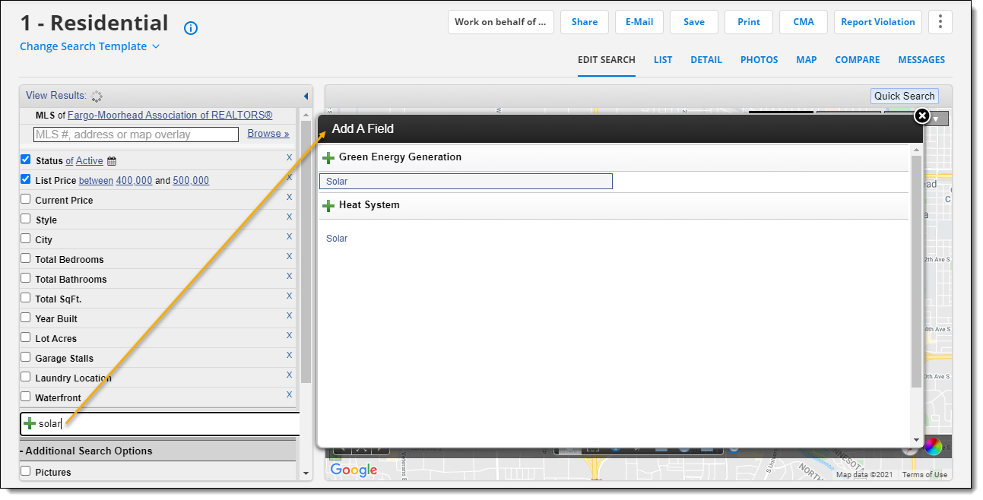
Task: Close the Add A Field dialog
Action: coord(921,116)
